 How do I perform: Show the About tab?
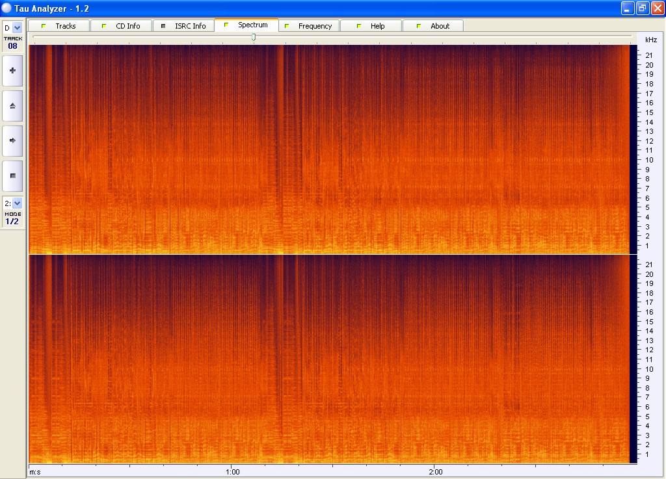click(433, 26)
